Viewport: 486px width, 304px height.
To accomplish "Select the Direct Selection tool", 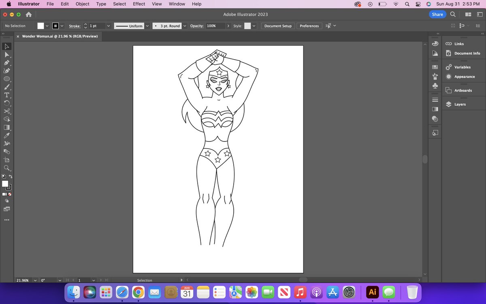I will (x=6, y=55).
